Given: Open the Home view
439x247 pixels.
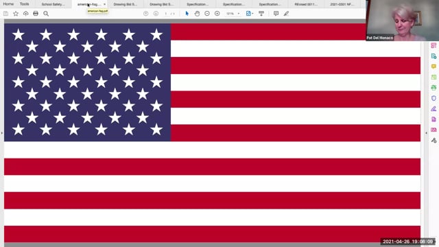Looking at the screenshot, I should [8, 4].
